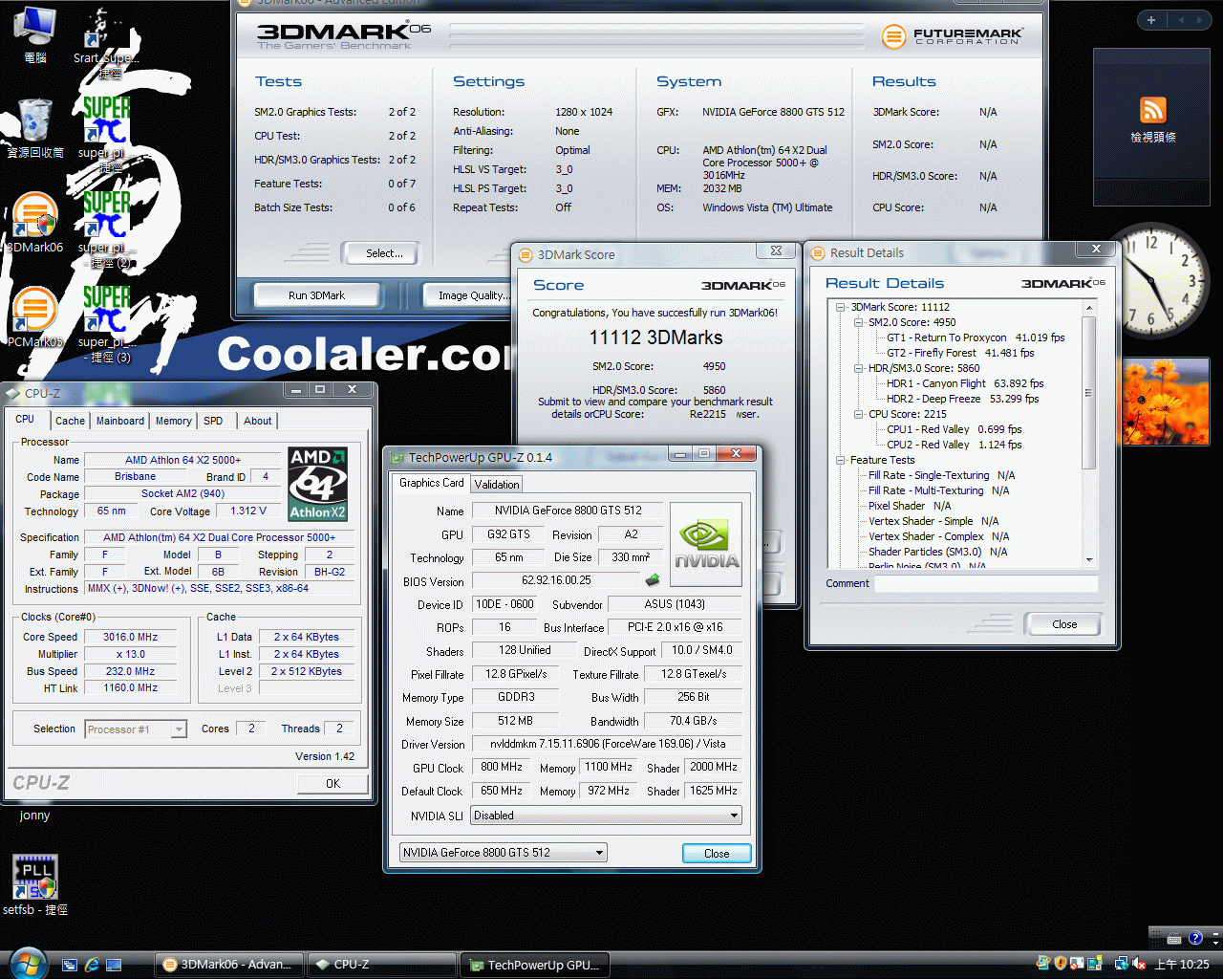This screenshot has height=979, width=1223.
Task: Open the Windows Security alert shield tray icon
Action: (x=1060, y=964)
